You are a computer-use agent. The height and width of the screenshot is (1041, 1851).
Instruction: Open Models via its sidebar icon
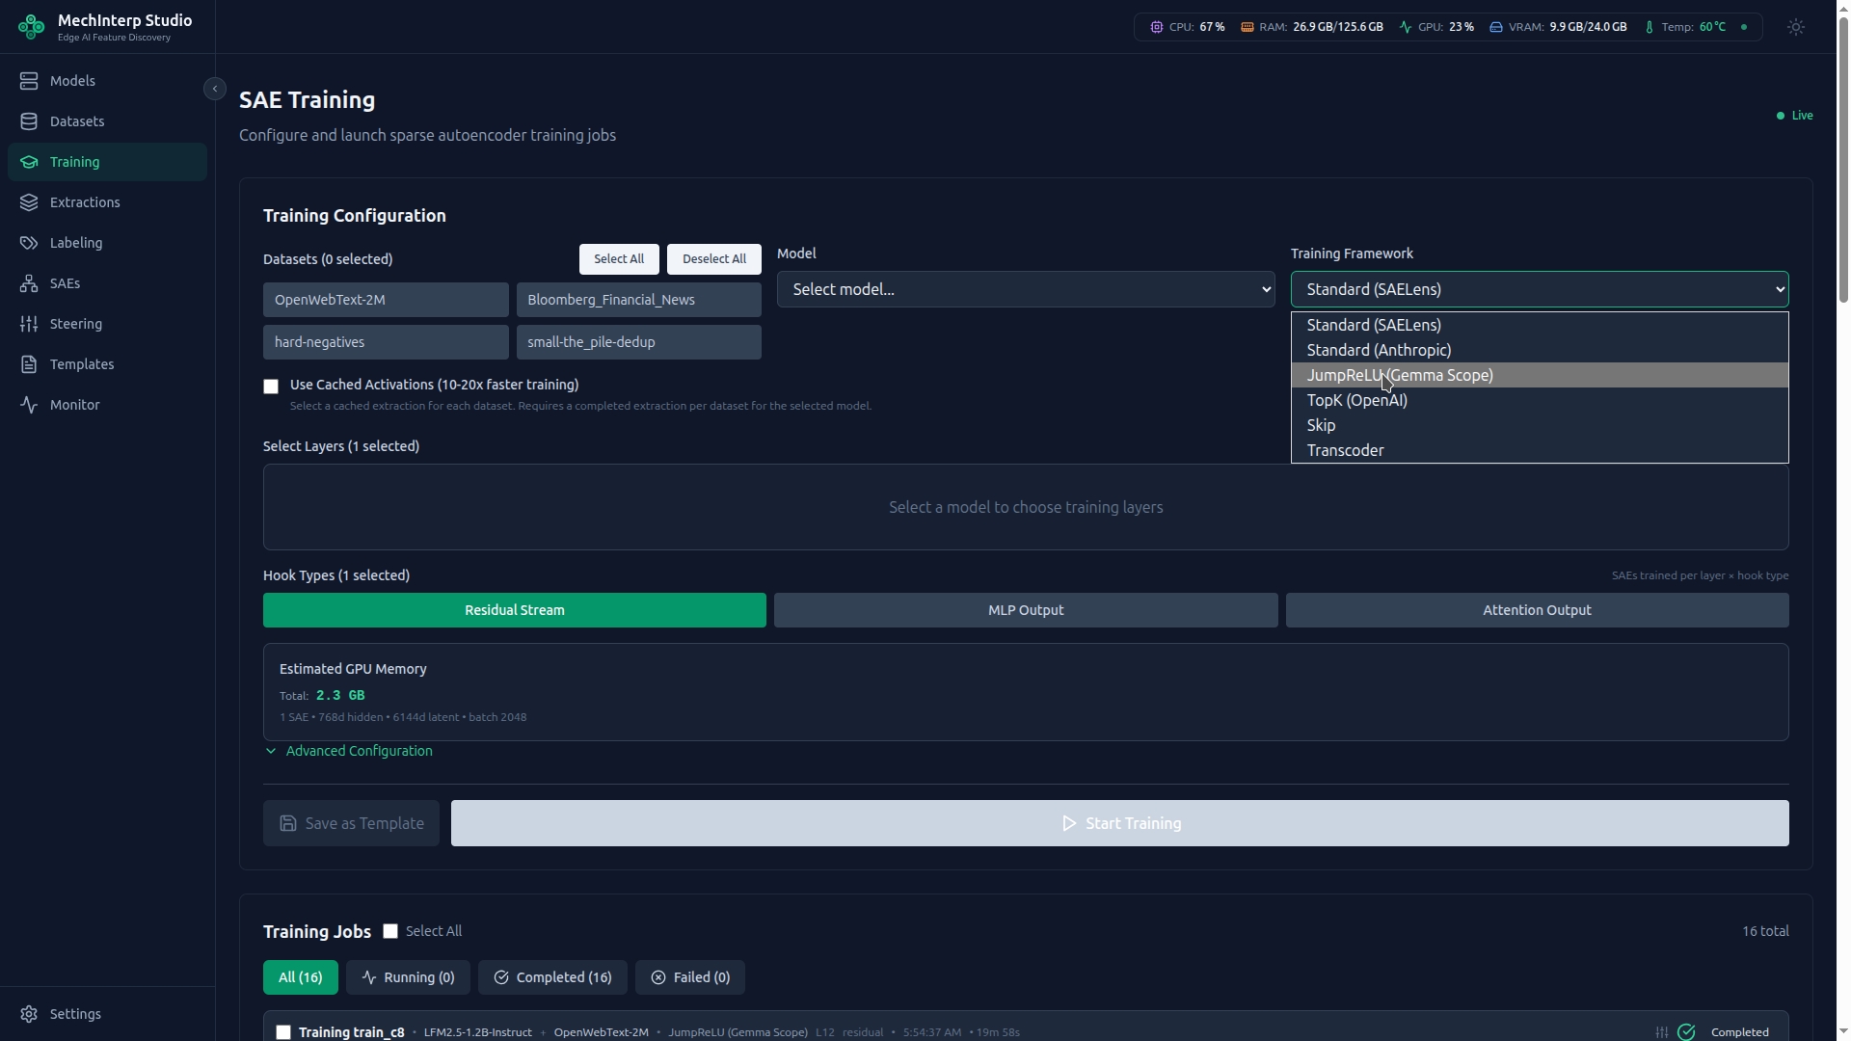pyautogui.click(x=29, y=81)
